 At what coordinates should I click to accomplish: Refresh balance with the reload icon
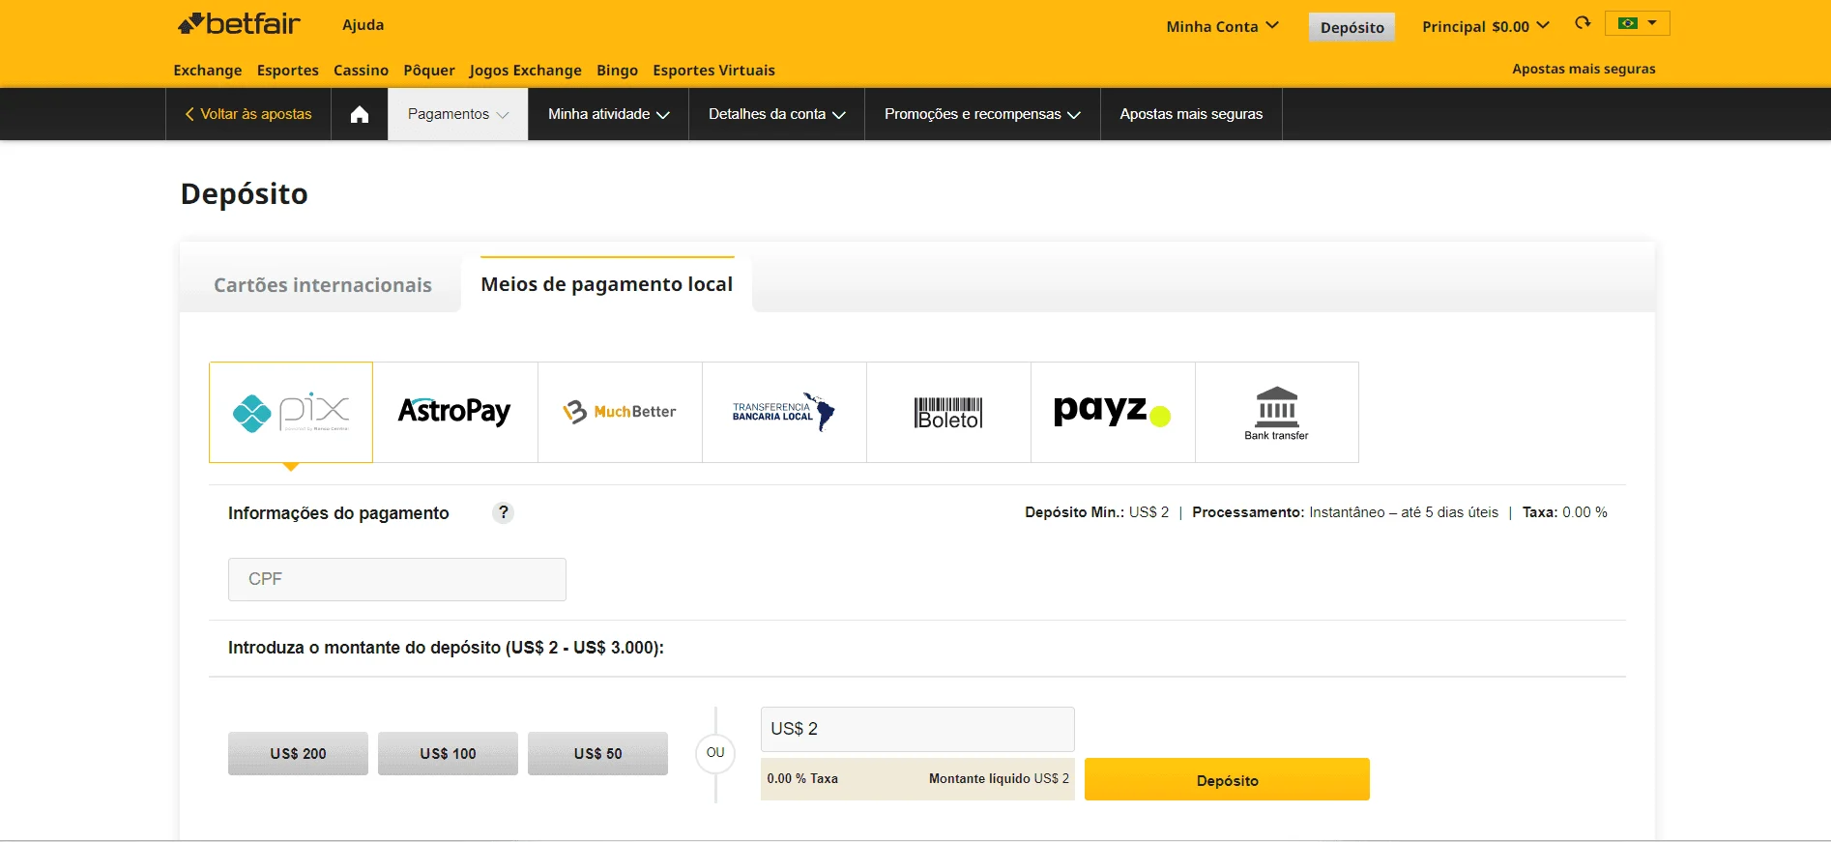pos(1583,23)
